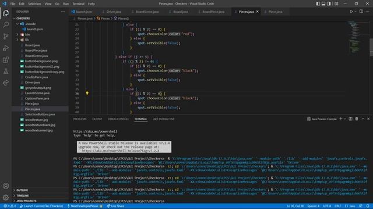Image resolution: width=373 pixels, height=209 pixels.
Task: Open run button dropdown arrow
Action: pos(356,12)
